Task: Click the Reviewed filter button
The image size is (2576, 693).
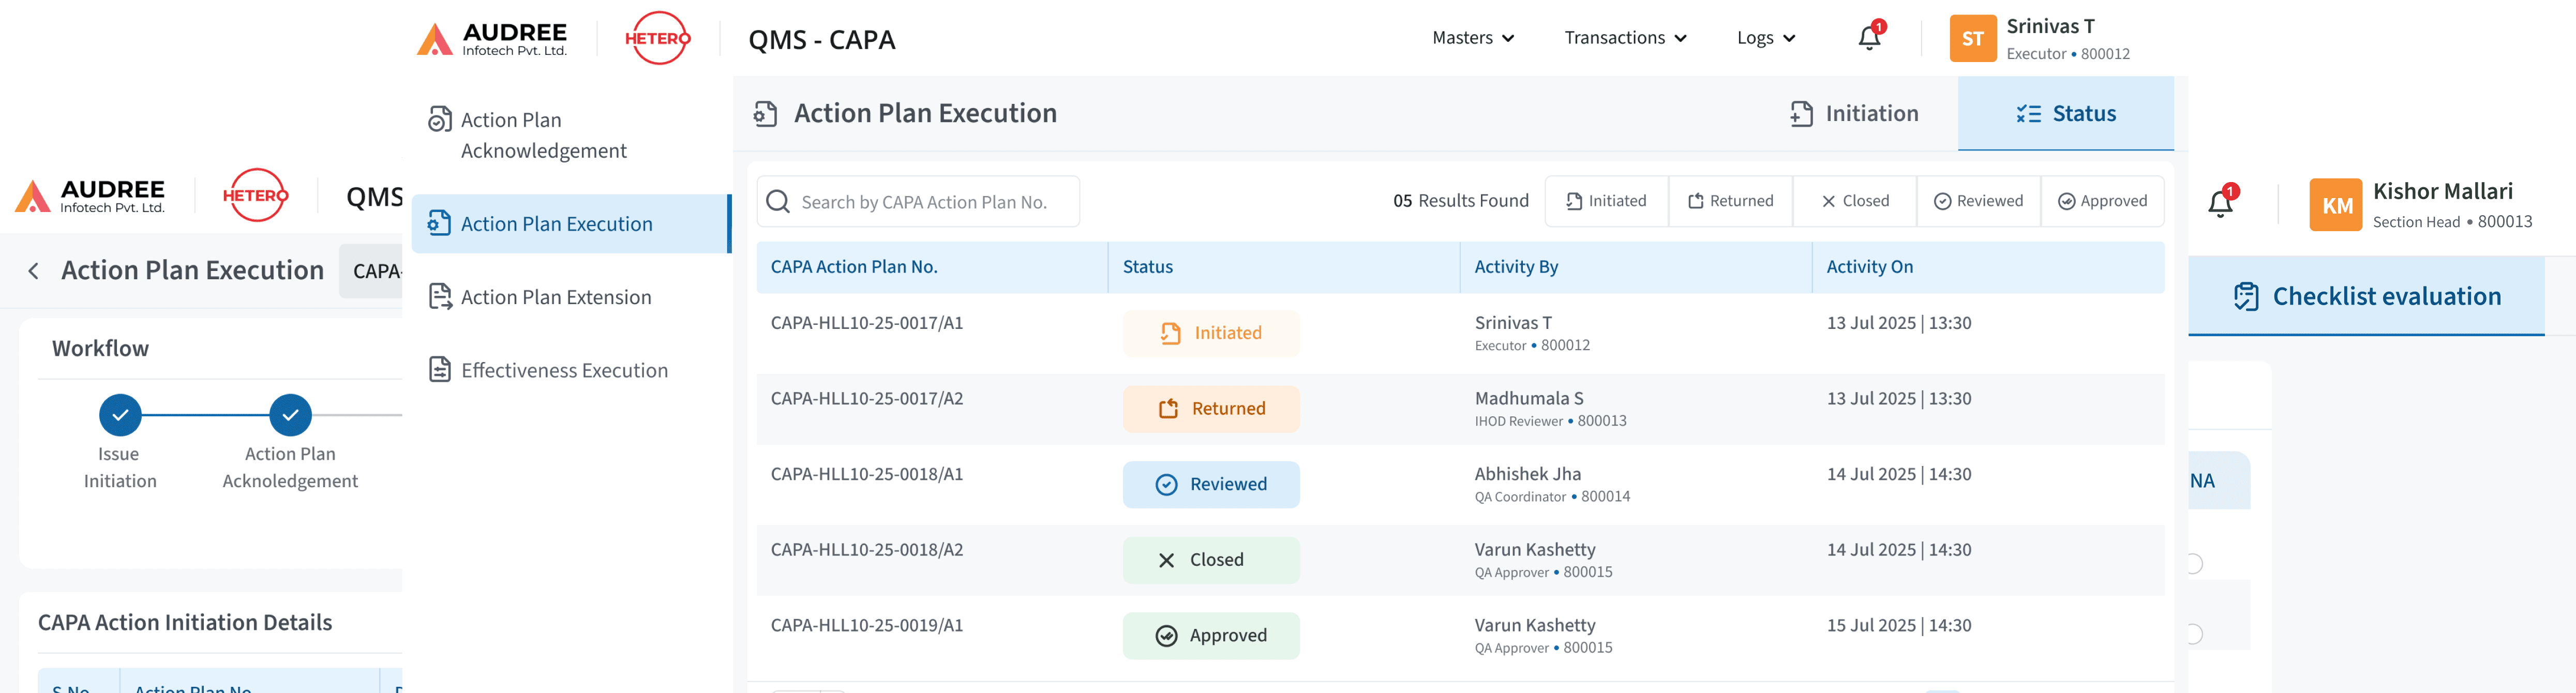Action: 1977,200
